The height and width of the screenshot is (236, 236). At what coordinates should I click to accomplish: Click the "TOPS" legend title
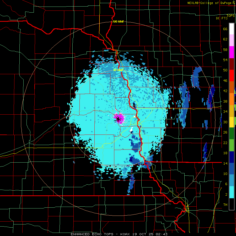[230, 16]
